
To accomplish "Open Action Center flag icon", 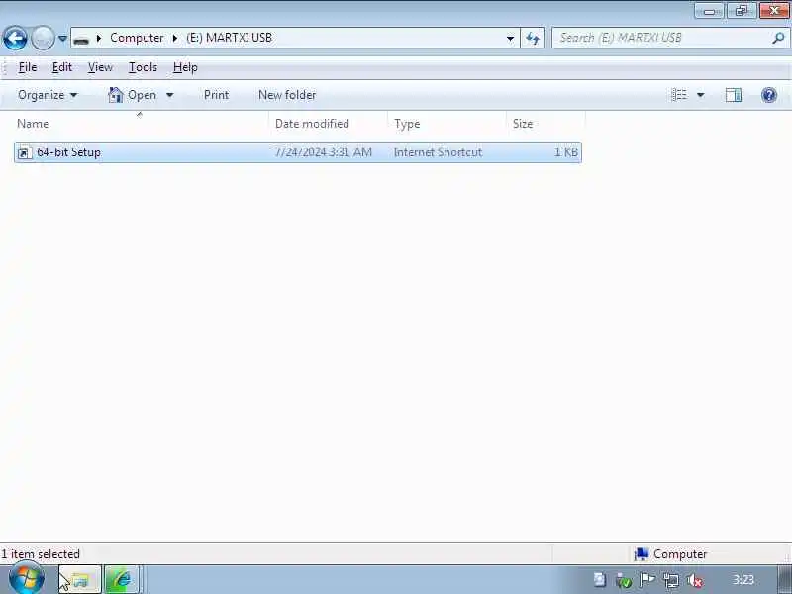I will pyautogui.click(x=647, y=580).
